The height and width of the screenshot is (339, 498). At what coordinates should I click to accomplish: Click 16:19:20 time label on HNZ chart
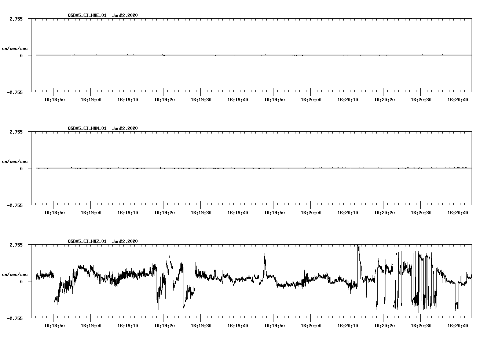[164, 325]
